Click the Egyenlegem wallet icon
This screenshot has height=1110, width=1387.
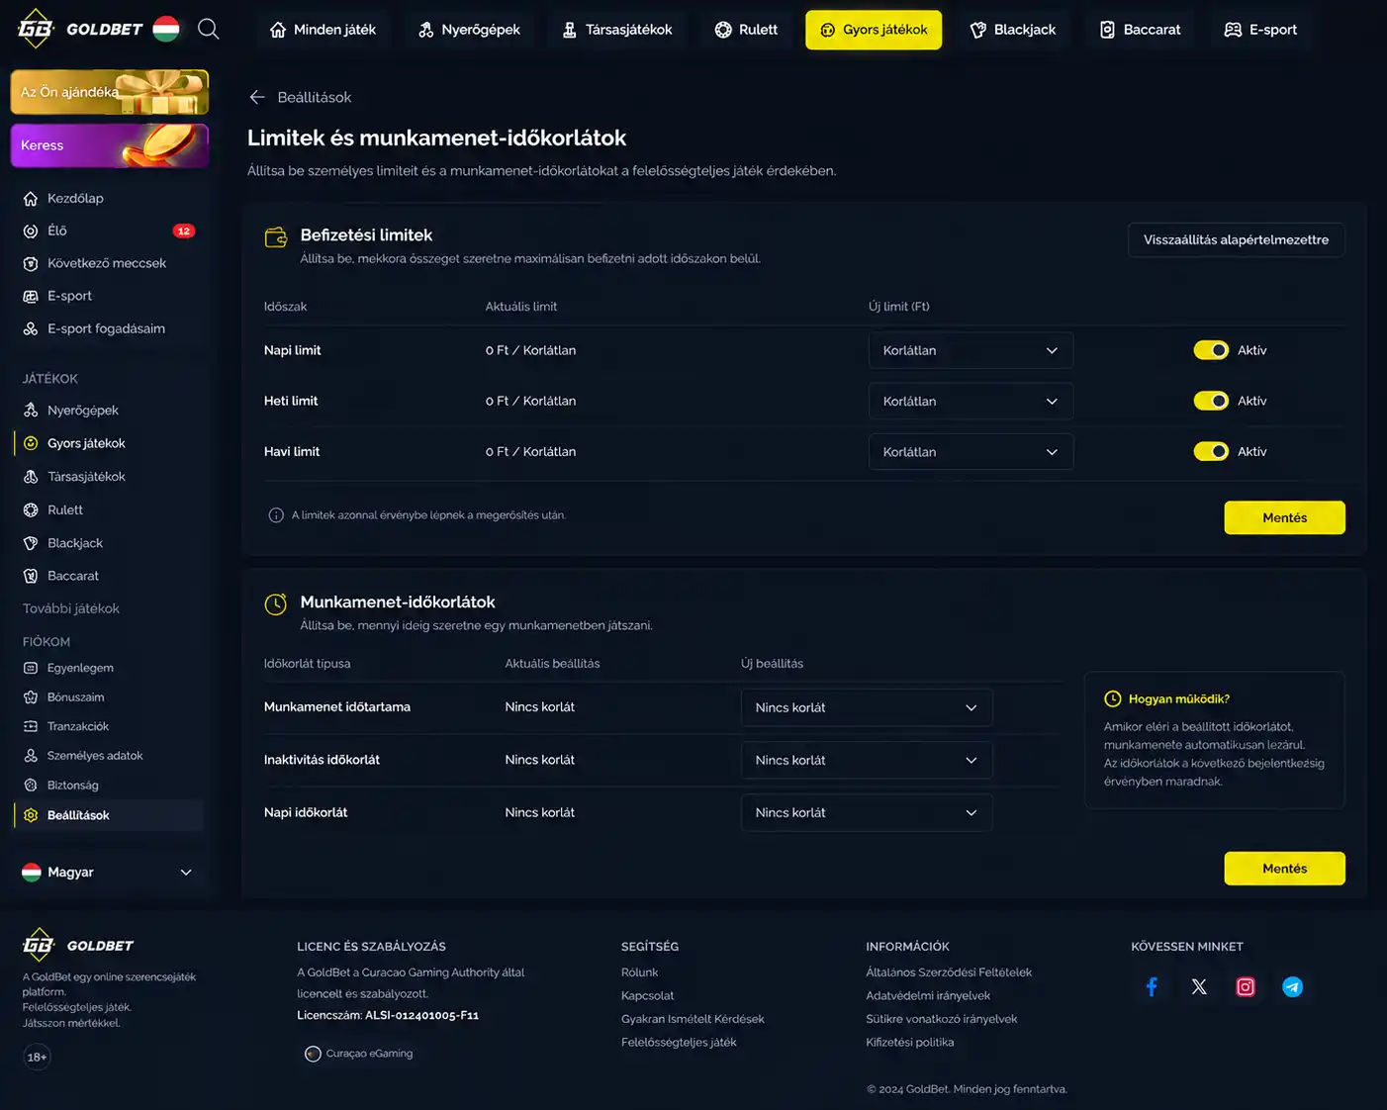pyautogui.click(x=31, y=668)
